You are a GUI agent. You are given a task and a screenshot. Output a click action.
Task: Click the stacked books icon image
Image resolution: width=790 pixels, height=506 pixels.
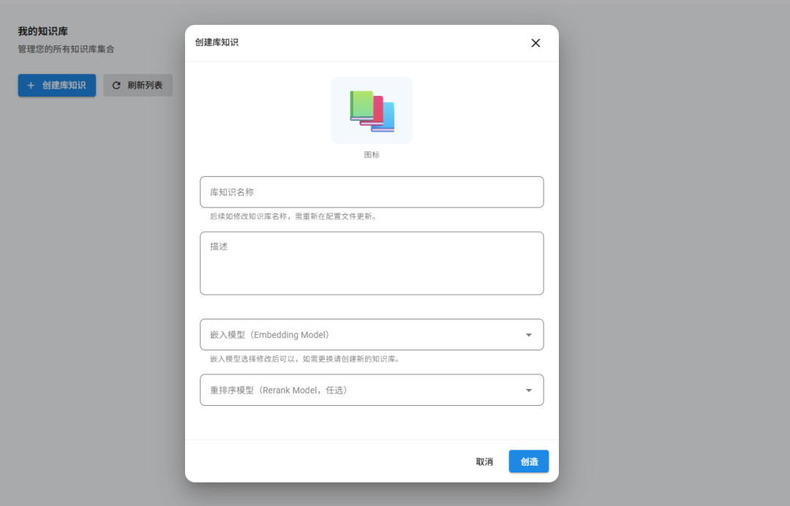coord(372,111)
